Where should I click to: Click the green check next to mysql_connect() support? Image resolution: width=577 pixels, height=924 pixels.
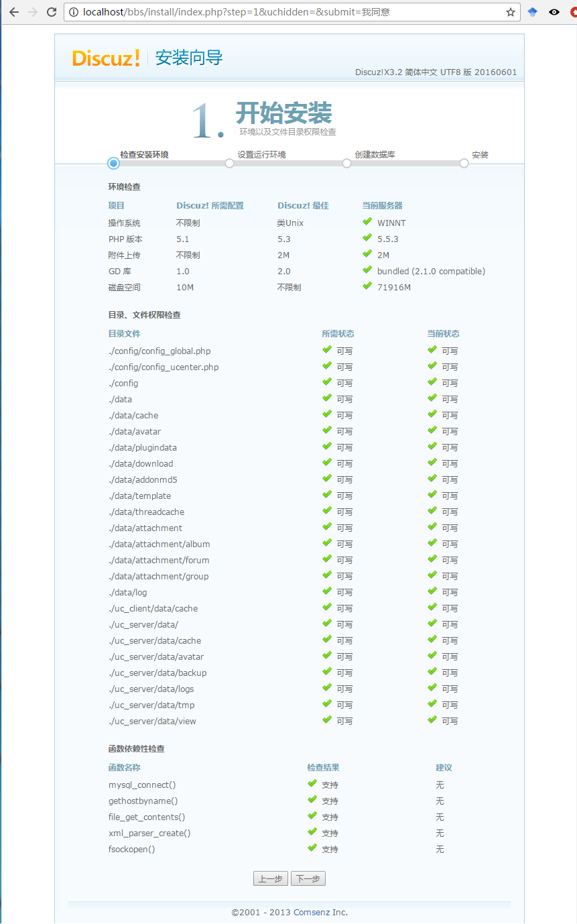click(312, 785)
